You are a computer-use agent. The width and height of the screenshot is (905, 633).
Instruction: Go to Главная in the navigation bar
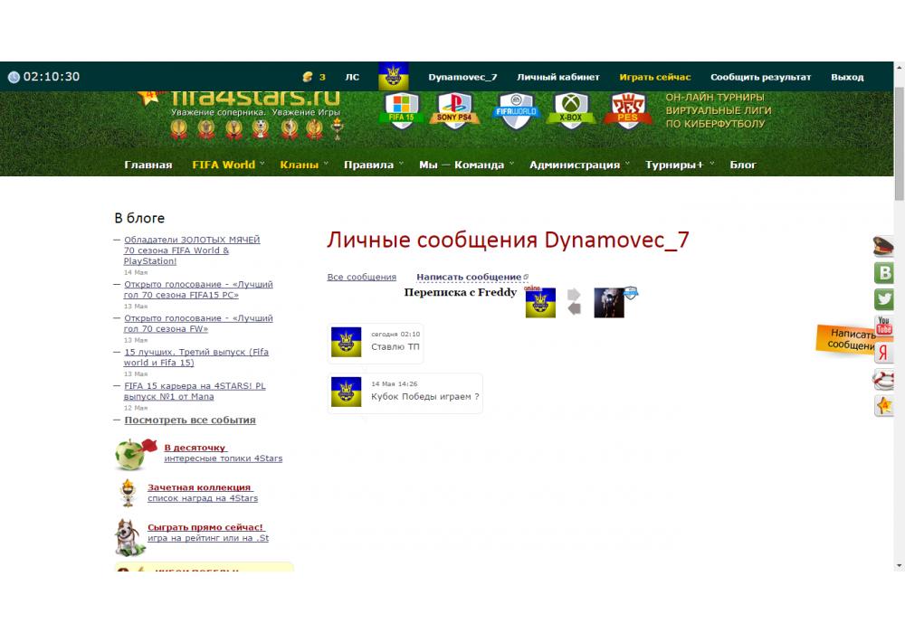tap(148, 165)
